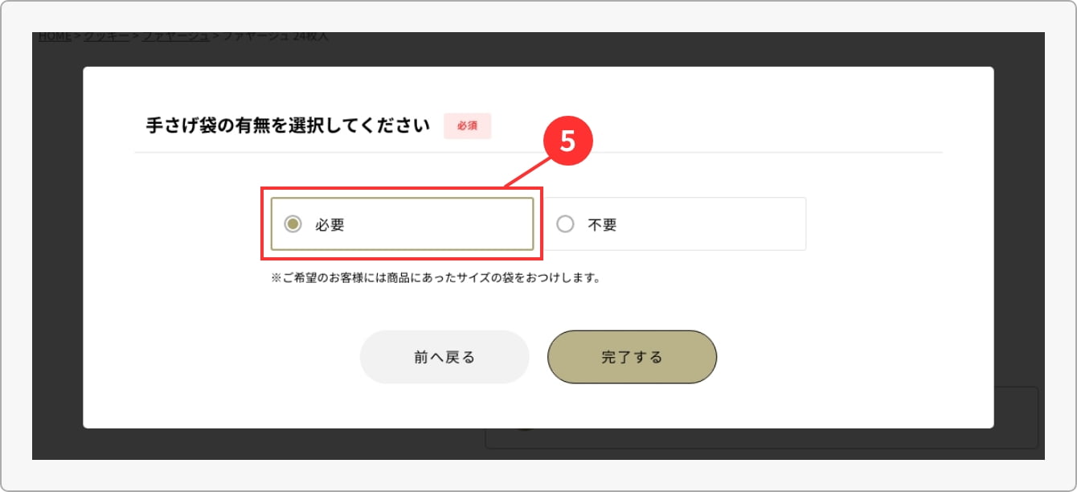Click the pink 必須 required badge
The height and width of the screenshot is (492, 1077).
[x=467, y=126]
